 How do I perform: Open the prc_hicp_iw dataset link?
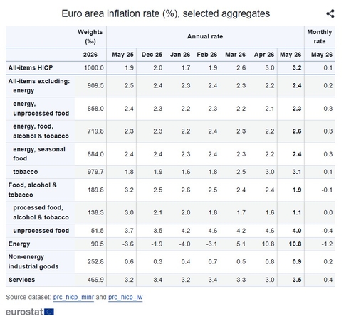pyautogui.click(x=125, y=297)
